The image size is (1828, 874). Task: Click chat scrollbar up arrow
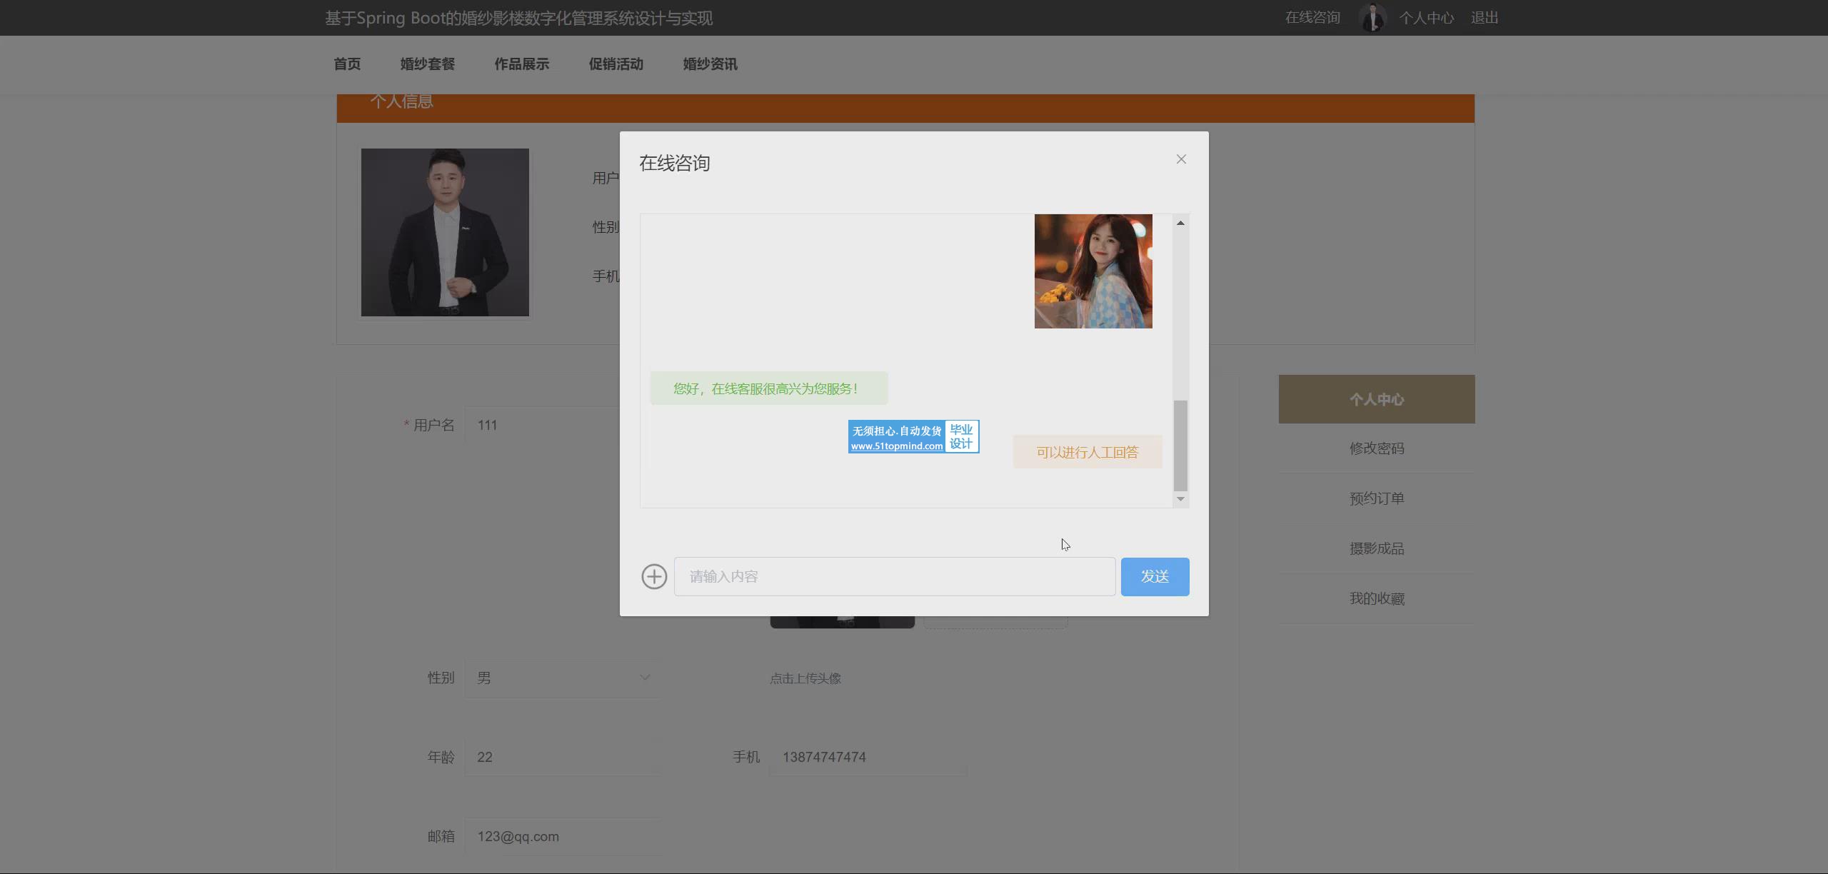(x=1180, y=223)
